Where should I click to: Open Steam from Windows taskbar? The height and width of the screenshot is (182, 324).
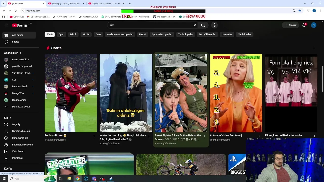[x=111, y=179]
